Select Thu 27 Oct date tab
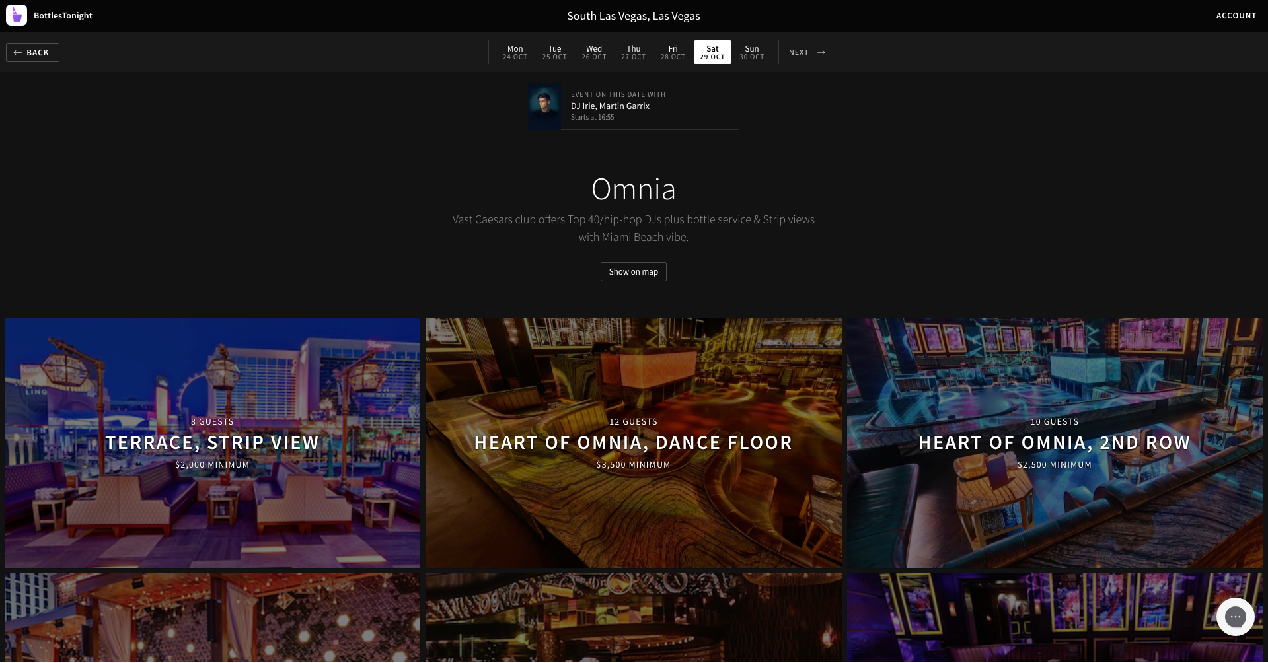1268x663 pixels. [x=633, y=52]
